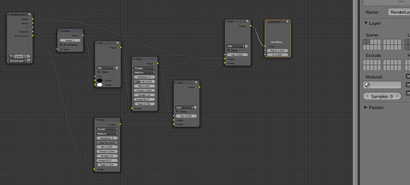This screenshot has width=410, height=185.
Task: Toggle alpha icon beside Add blend type, Fac 0.300 node
Action: [x=195, y=107]
